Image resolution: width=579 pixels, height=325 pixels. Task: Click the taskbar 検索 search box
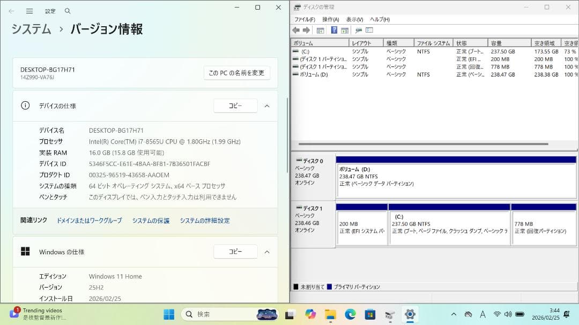(229, 314)
